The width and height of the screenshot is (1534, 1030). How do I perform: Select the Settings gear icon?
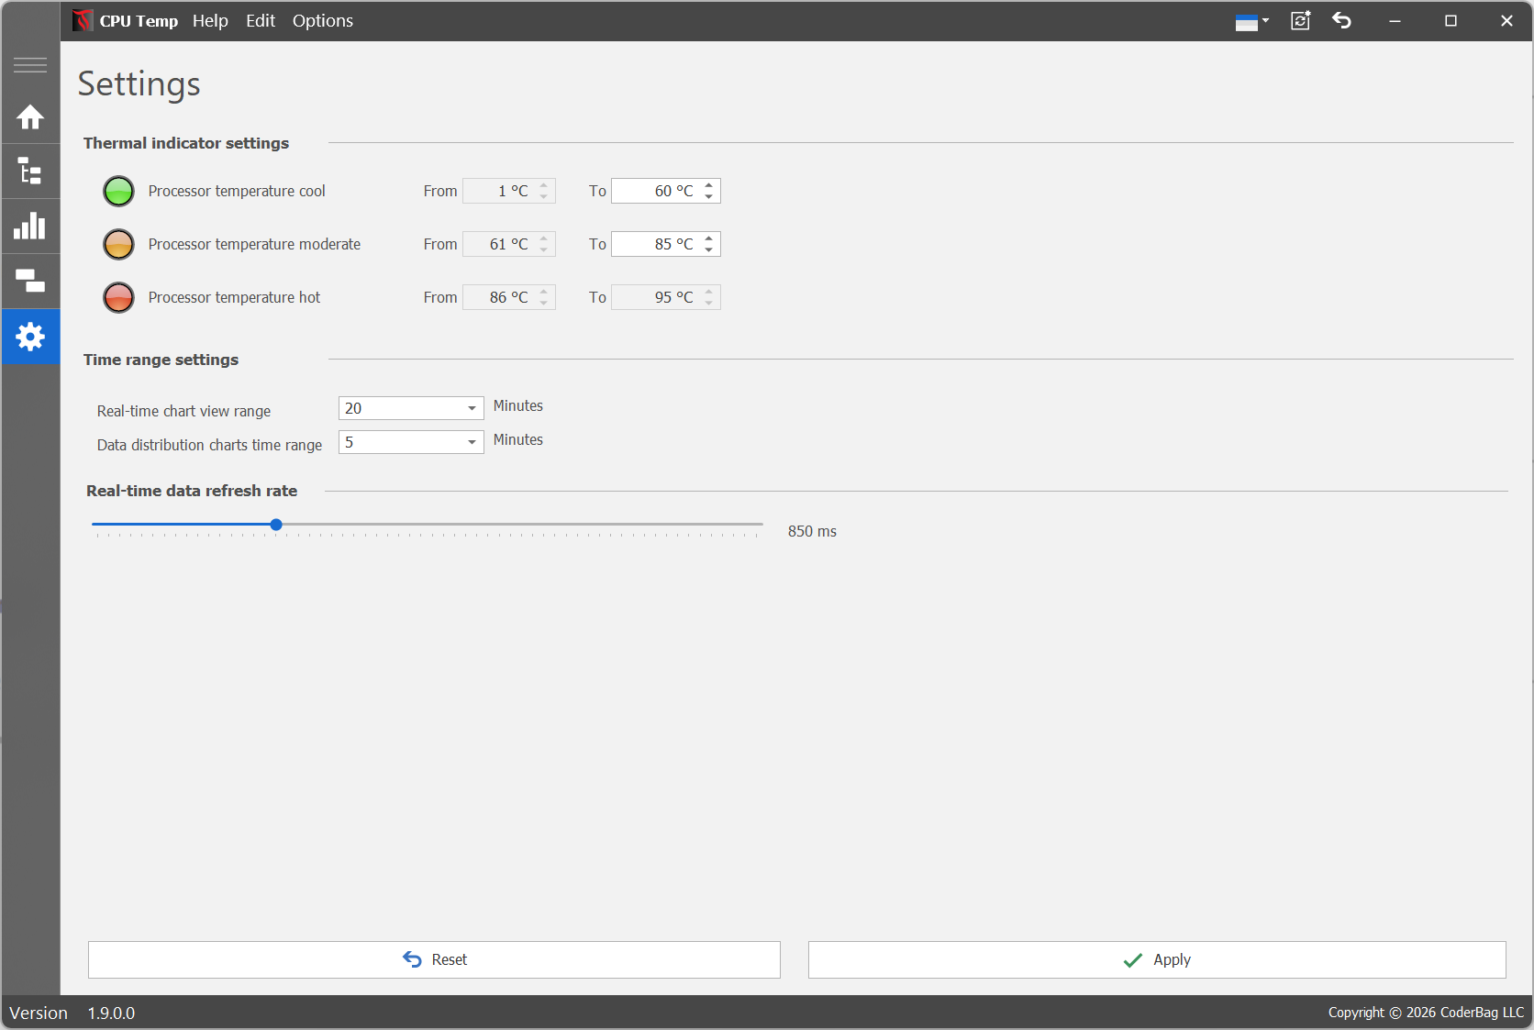click(30, 337)
